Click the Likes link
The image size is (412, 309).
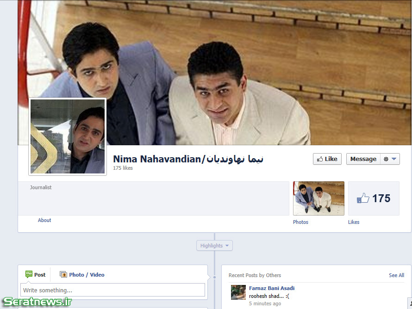(x=354, y=222)
